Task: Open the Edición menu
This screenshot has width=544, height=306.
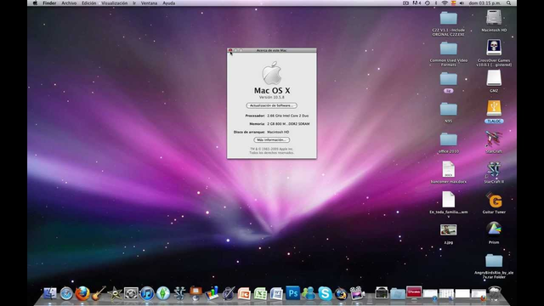Action: point(88,3)
